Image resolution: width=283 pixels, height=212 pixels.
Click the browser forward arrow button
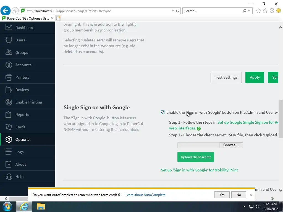point(15,11)
